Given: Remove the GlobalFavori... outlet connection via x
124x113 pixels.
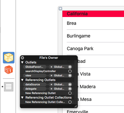Looking at the screenshot, I should 51,67.
